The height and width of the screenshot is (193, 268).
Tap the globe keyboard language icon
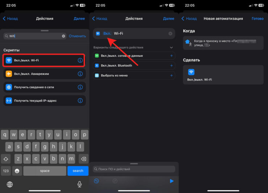click(x=10, y=184)
